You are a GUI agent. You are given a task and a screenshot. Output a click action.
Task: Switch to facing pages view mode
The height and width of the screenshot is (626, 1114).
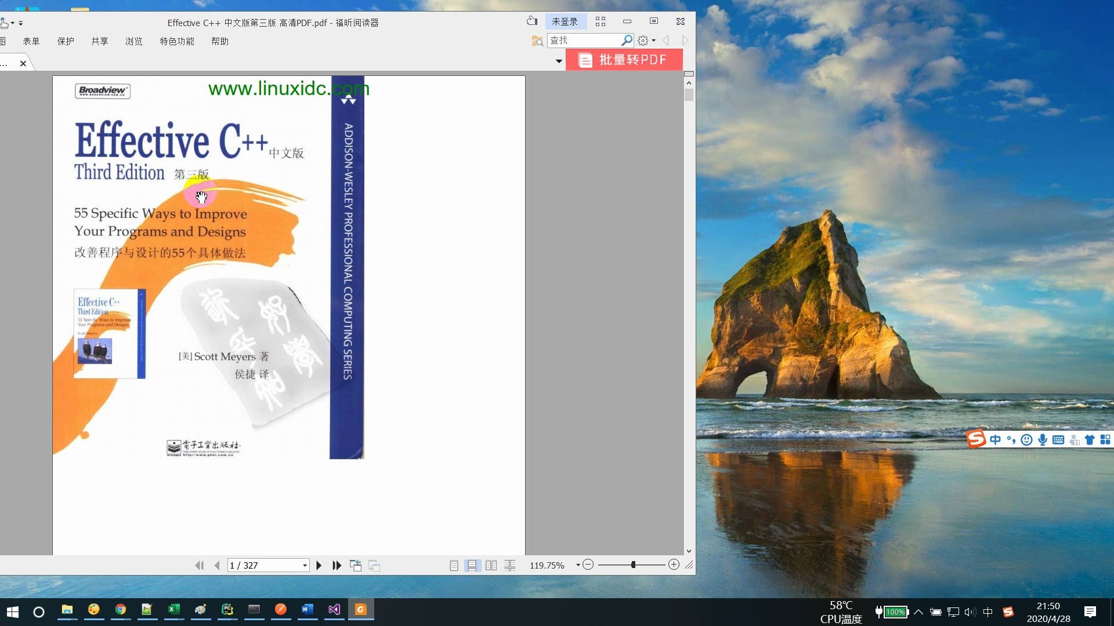[491, 565]
